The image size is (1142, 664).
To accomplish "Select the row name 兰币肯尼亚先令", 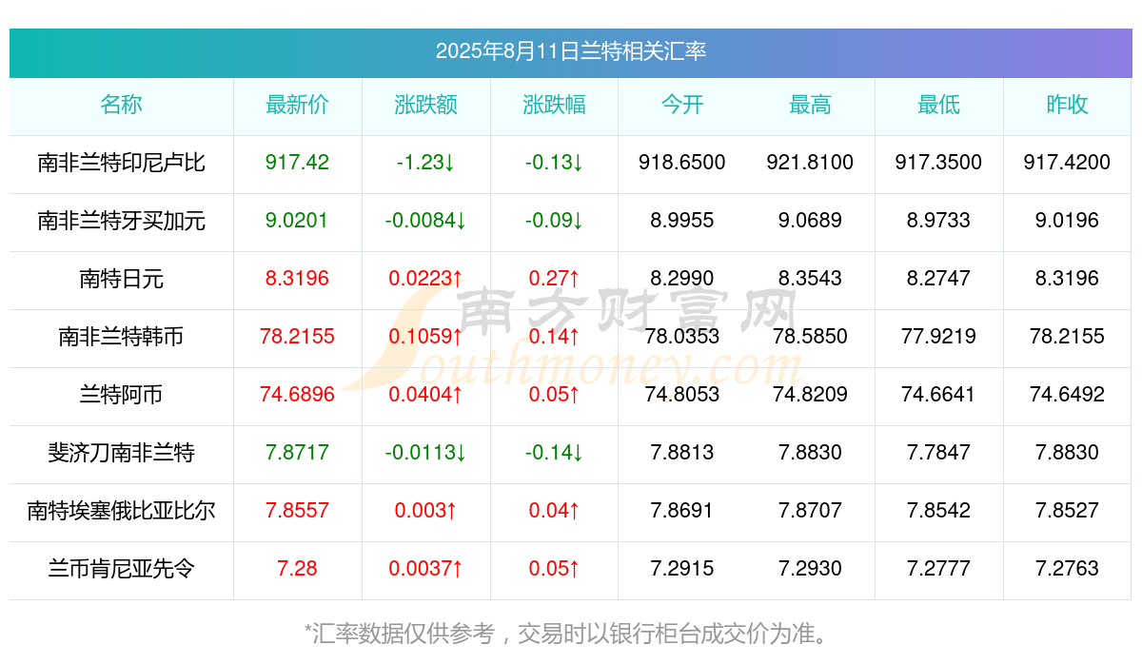I will [121, 569].
